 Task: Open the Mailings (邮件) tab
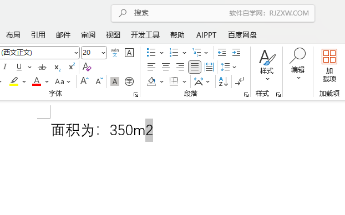(x=63, y=35)
